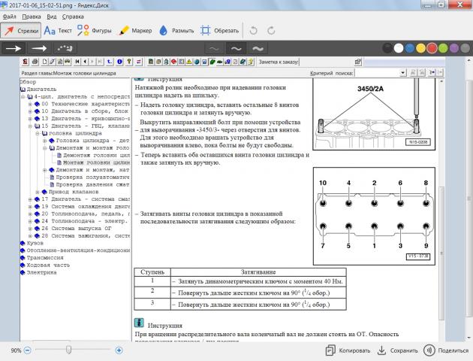Click the 3450/2A label in the diagram

[370, 89]
